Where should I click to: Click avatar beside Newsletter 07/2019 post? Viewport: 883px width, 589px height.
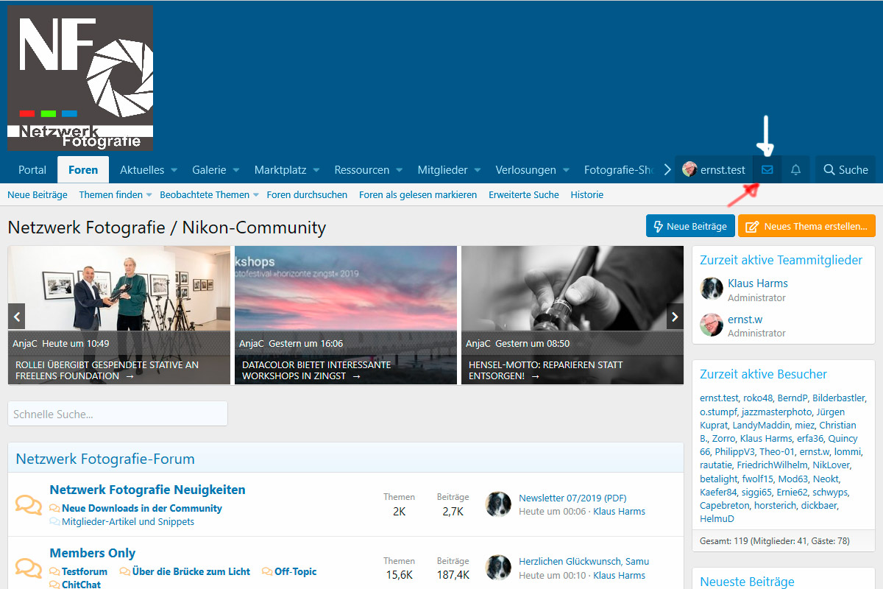[498, 504]
